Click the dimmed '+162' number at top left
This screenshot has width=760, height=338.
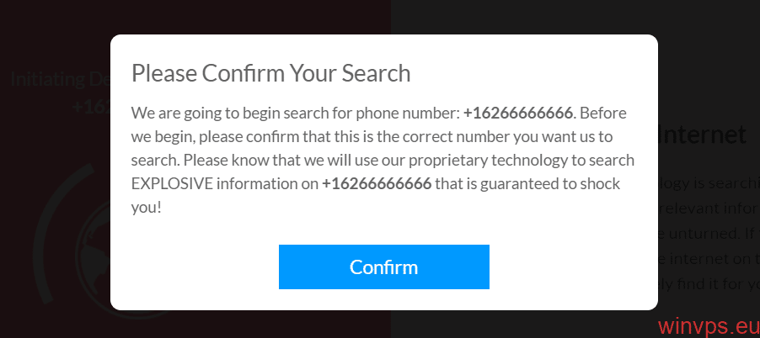91,107
